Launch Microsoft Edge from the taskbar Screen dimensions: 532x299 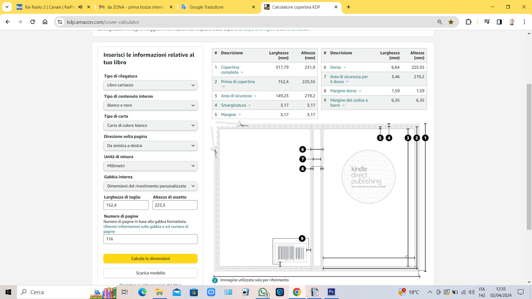coord(142,292)
